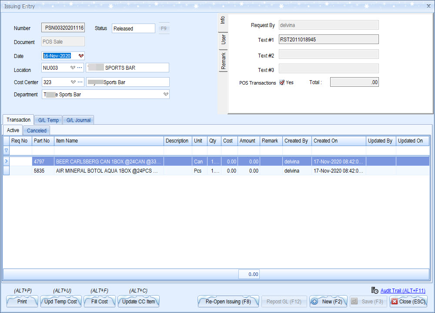Switch to the G/L Journal tab
This screenshot has width=435, height=313.
pos(78,120)
